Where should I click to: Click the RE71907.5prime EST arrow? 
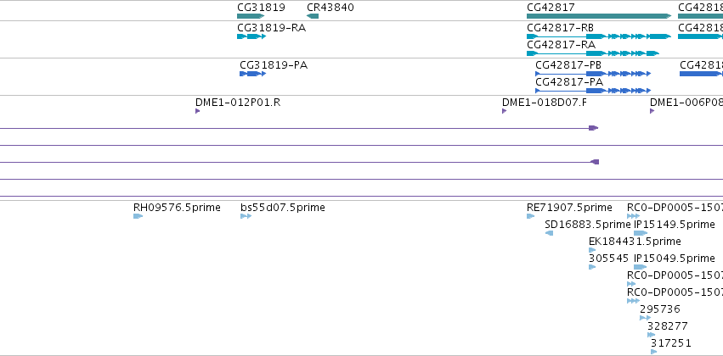(x=530, y=216)
